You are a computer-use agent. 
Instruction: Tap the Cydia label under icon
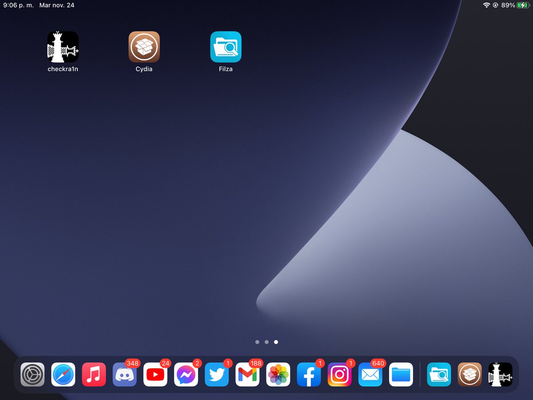coord(144,69)
